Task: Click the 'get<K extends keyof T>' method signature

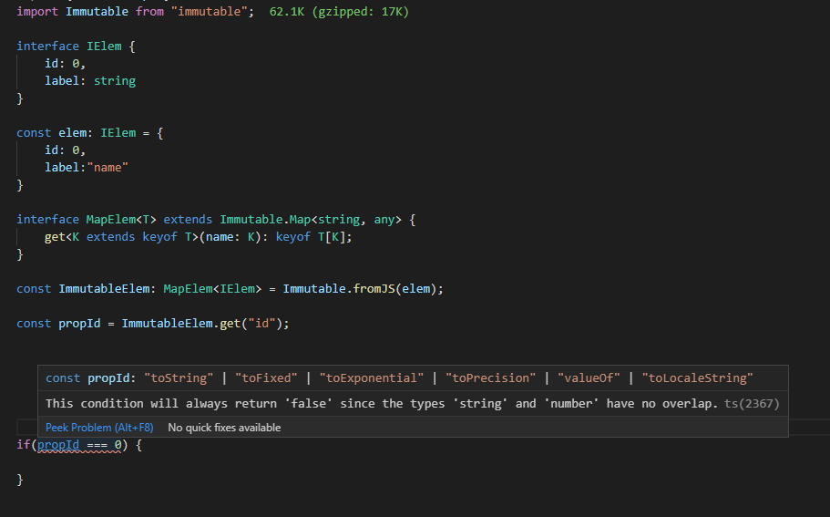Action: click(199, 237)
